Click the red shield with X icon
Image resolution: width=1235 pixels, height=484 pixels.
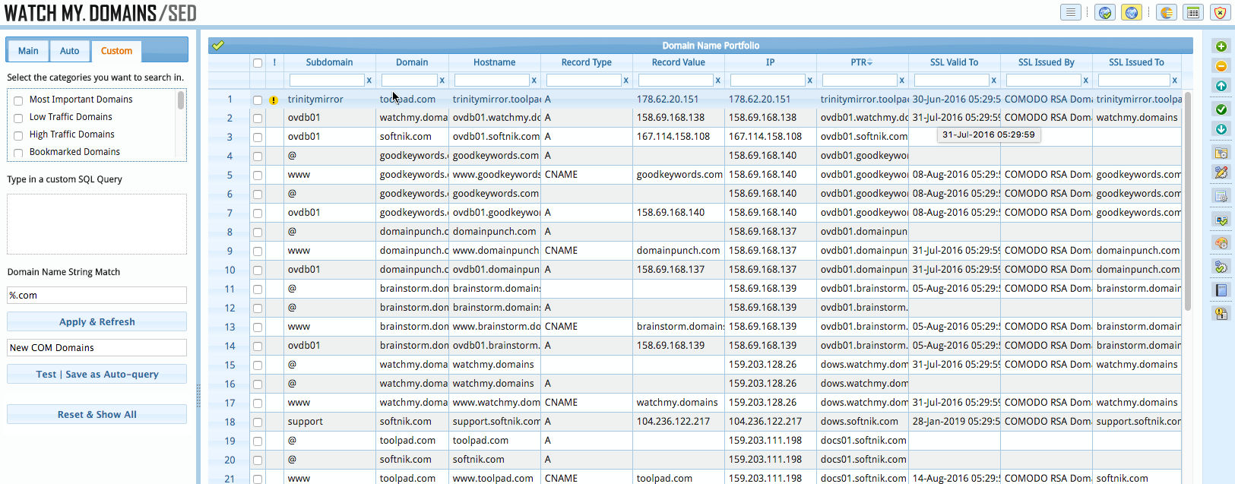coord(1221,12)
